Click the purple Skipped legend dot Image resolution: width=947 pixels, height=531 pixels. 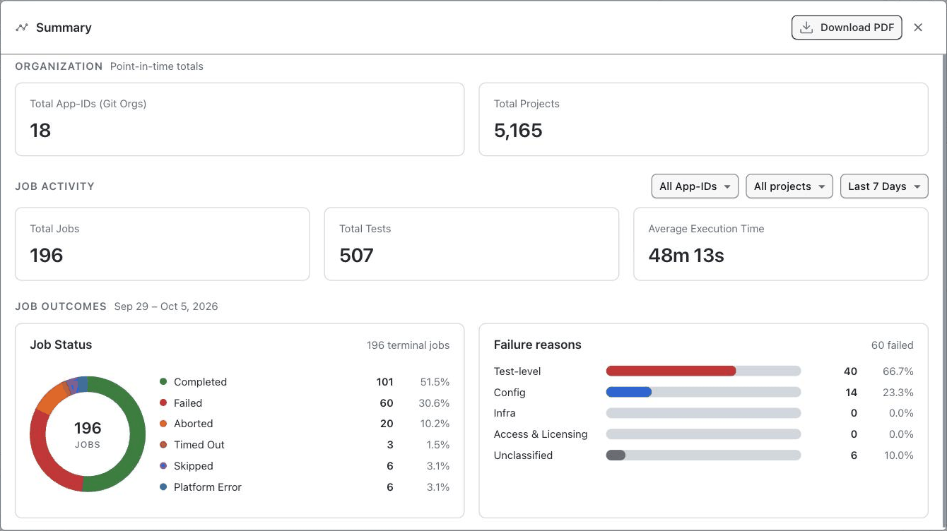point(163,466)
